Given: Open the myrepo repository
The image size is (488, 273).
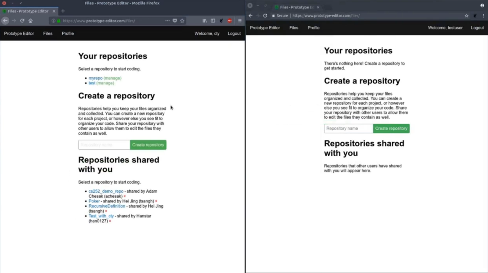Looking at the screenshot, I should pos(96,78).
